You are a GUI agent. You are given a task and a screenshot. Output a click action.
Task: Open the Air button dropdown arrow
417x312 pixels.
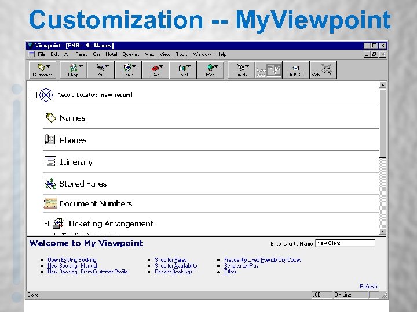(107, 66)
